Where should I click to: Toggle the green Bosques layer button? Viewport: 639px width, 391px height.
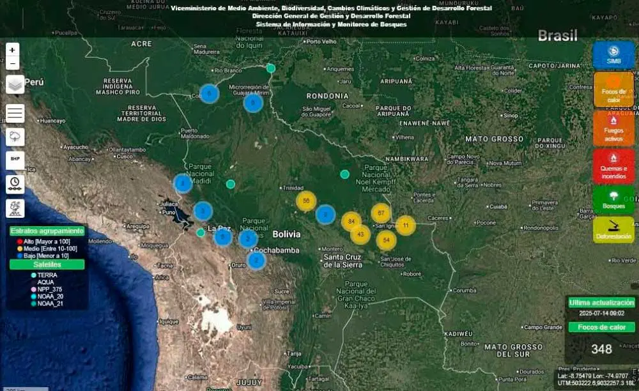click(x=613, y=199)
